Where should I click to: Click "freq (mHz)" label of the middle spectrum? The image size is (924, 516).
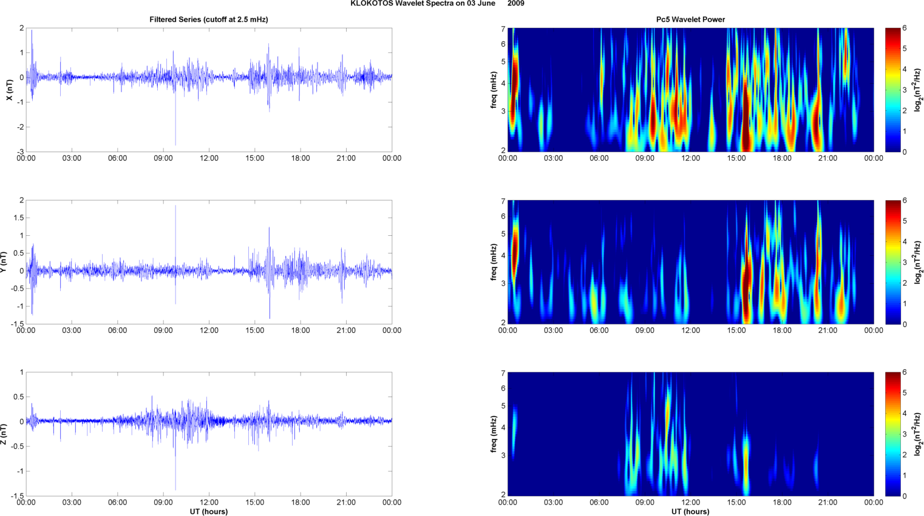coord(494,262)
